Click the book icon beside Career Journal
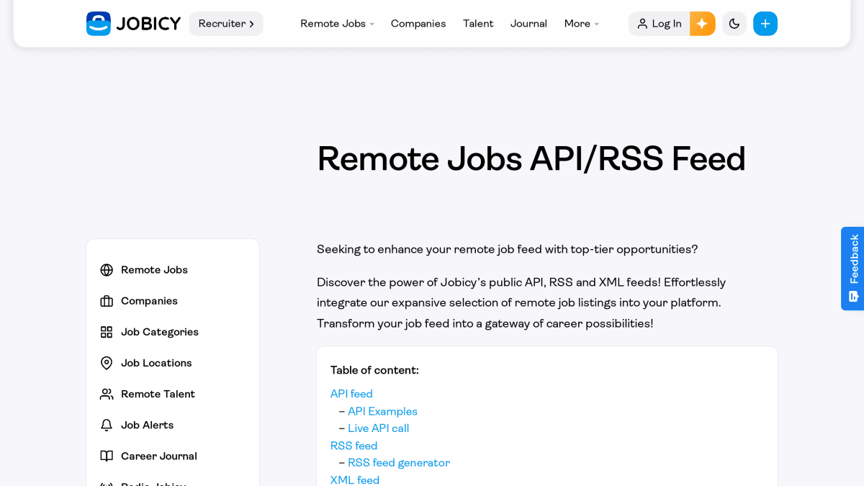Viewport: 864px width, 486px height. pos(107,456)
